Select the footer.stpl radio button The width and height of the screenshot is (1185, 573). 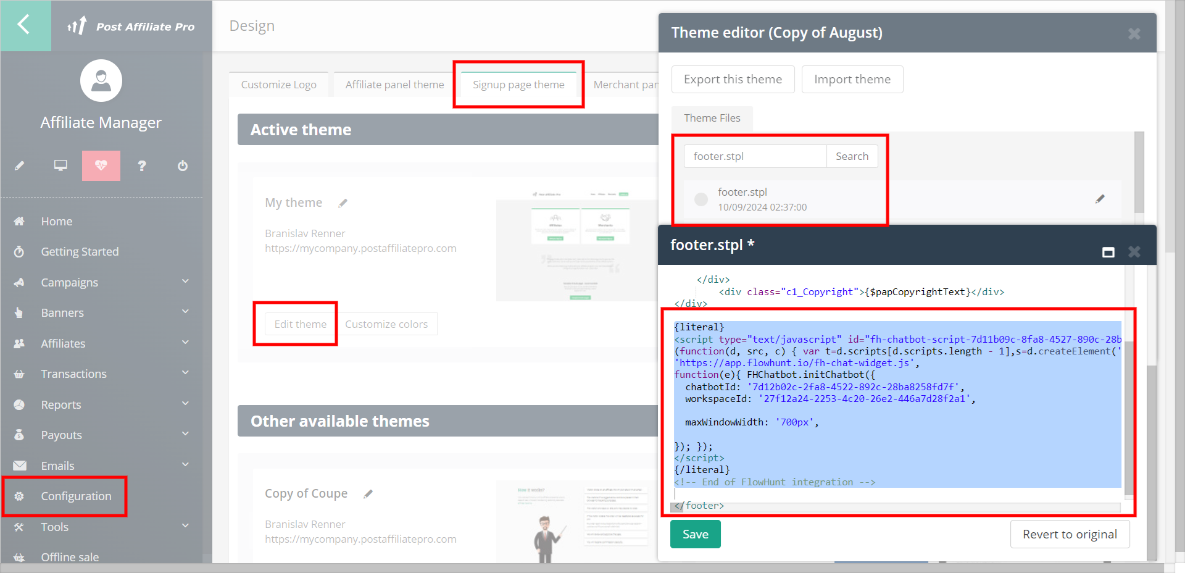[701, 199]
